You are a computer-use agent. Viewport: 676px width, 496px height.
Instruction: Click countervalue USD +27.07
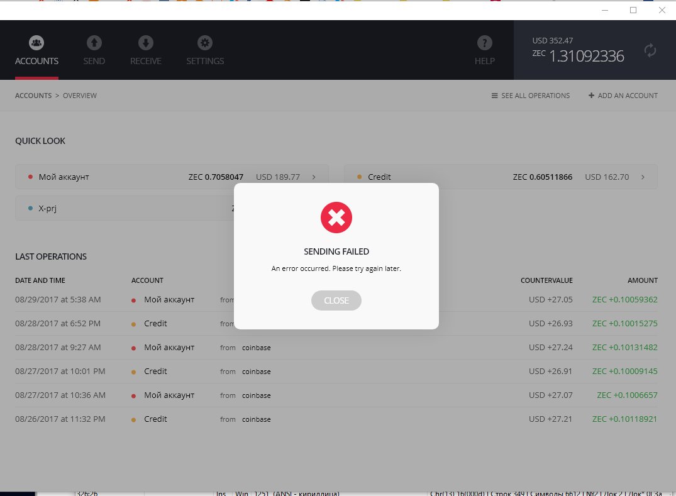click(x=550, y=395)
